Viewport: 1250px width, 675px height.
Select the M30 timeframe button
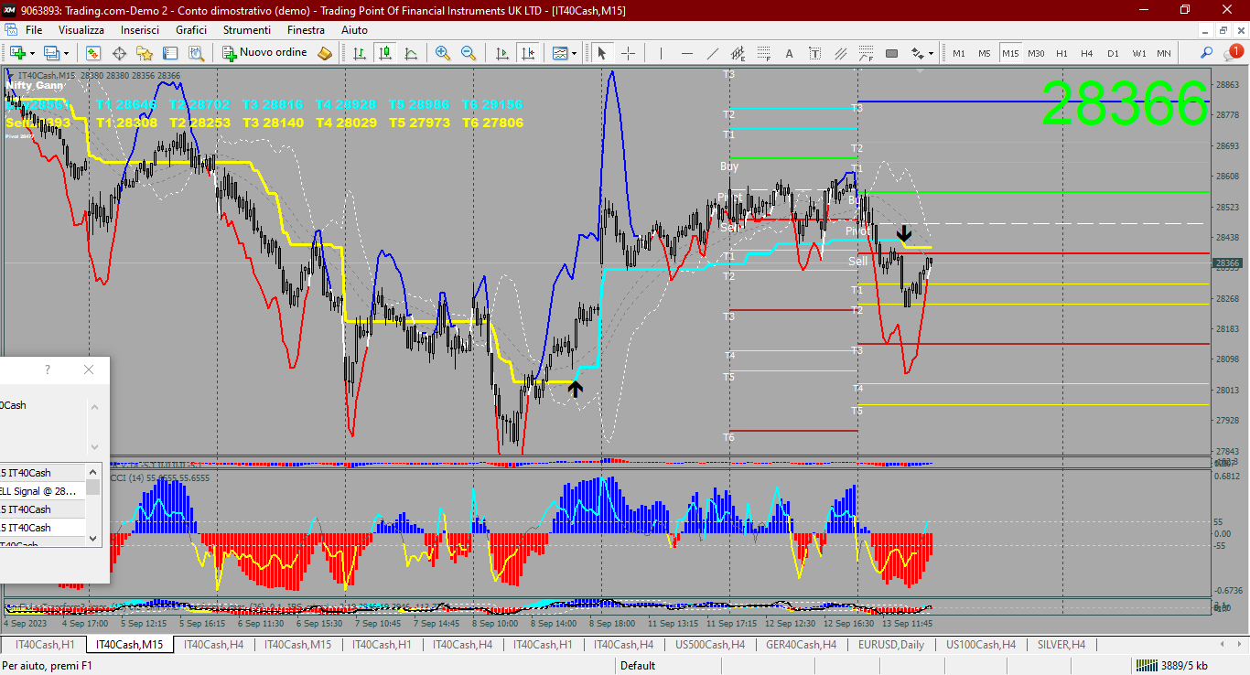click(1036, 53)
